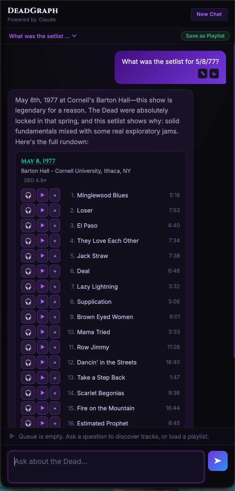Play the Lazy Lightning track
Image resolution: width=235 pixels, height=491 pixels.
43,287
